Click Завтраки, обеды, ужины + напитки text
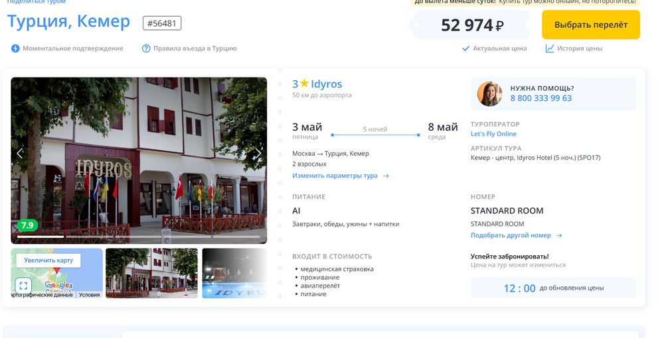 [x=345, y=224]
